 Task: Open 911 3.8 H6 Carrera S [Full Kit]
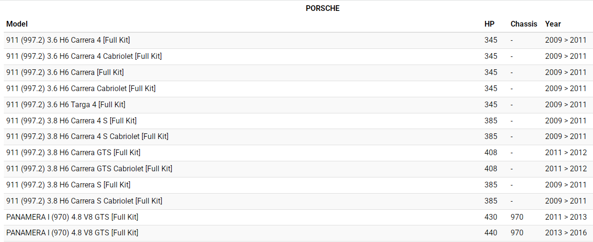click(x=68, y=185)
